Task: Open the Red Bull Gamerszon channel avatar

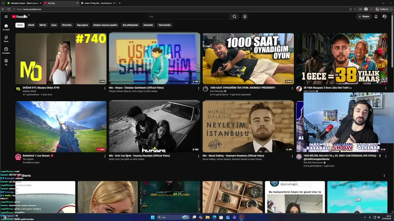Action: click(299, 157)
